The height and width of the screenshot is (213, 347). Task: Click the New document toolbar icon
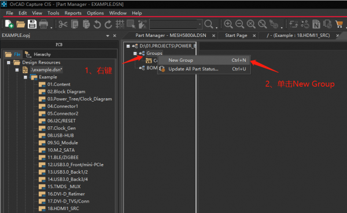9,24
